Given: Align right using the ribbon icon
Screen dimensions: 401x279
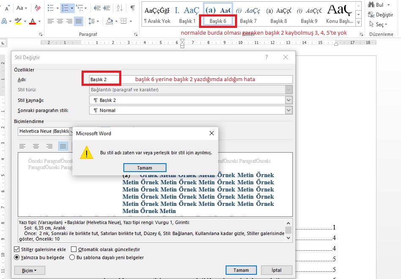Looking at the screenshot, I should coord(69,21).
